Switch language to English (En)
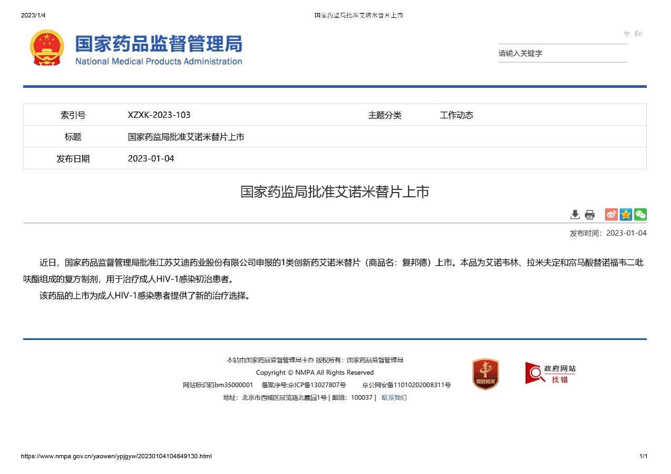 pos(638,34)
